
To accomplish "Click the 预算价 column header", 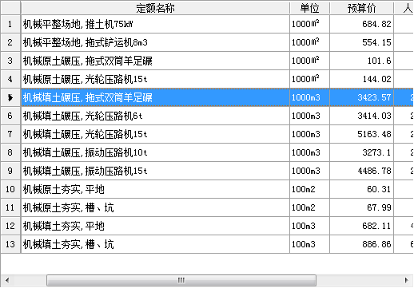I will point(361,8).
